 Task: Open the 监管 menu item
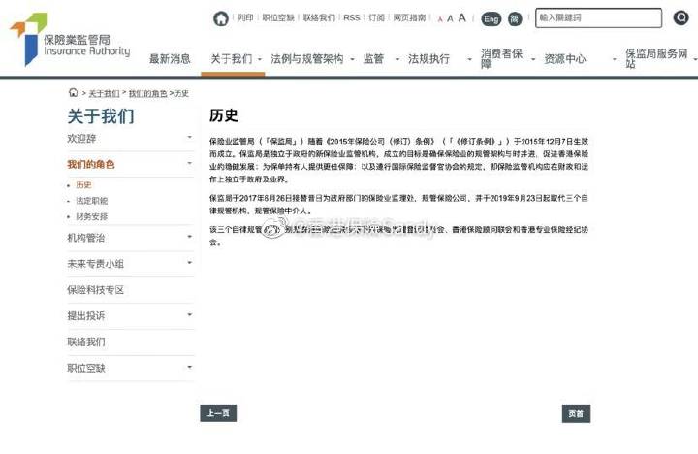(373, 59)
